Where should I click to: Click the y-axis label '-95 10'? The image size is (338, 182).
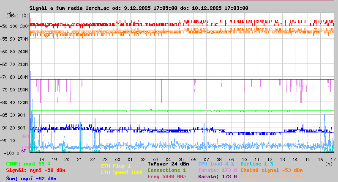coord(8,141)
